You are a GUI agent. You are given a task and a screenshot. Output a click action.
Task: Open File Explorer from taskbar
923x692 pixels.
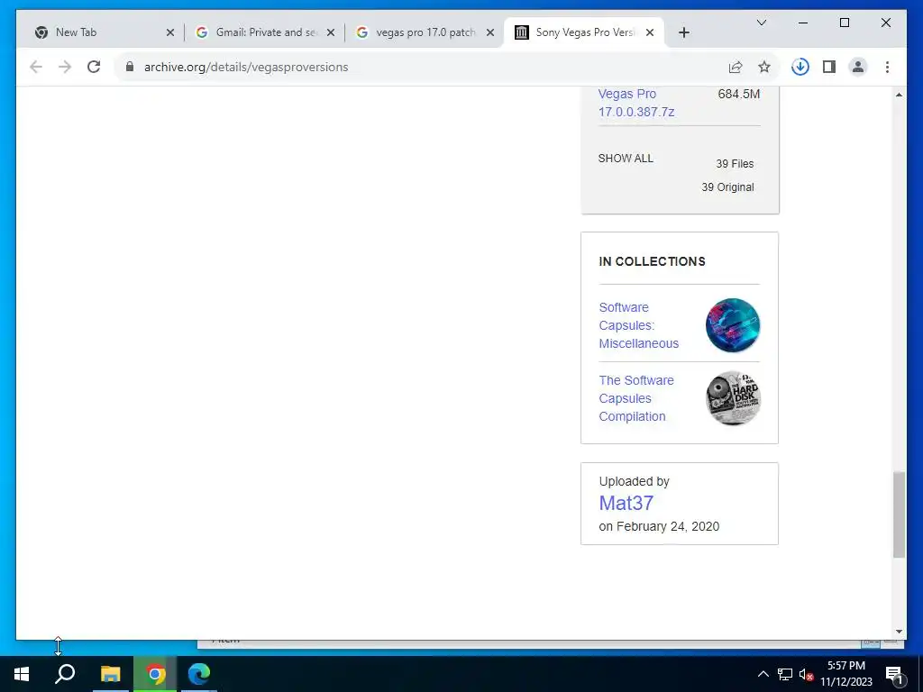point(110,674)
